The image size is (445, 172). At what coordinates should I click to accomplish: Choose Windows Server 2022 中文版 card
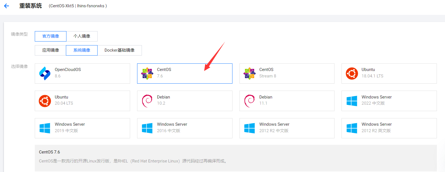tap(389, 101)
